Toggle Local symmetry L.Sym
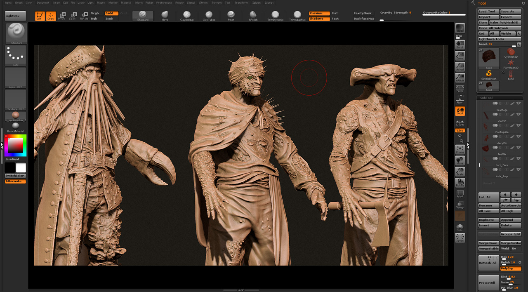Viewport: 528px width, 292px height. (x=460, y=122)
